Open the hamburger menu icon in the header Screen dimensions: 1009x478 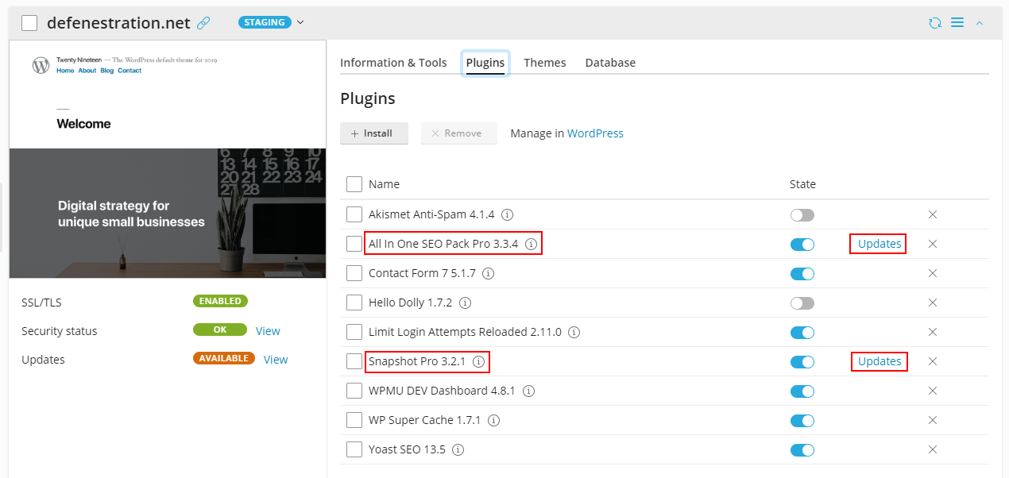pos(957,23)
